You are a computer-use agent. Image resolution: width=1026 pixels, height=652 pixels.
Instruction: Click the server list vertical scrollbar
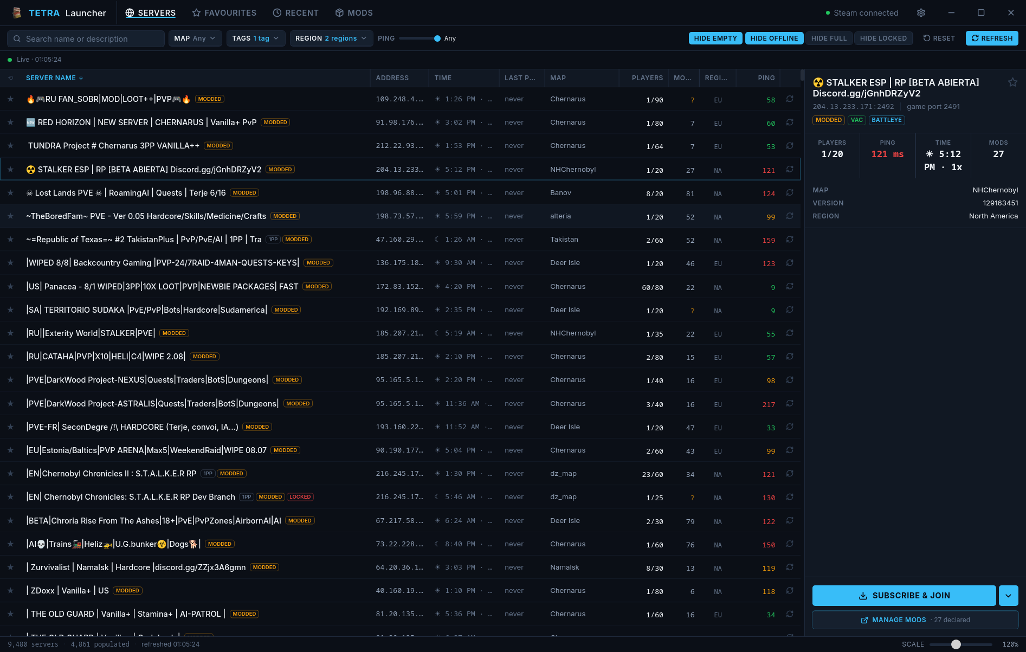point(803,76)
